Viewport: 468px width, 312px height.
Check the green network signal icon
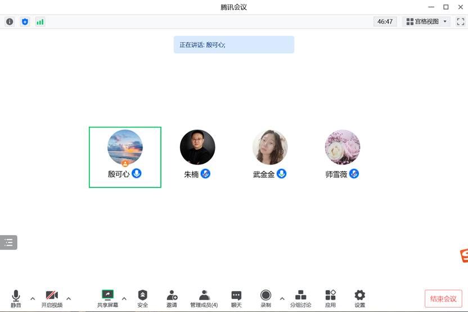coord(40,22)
